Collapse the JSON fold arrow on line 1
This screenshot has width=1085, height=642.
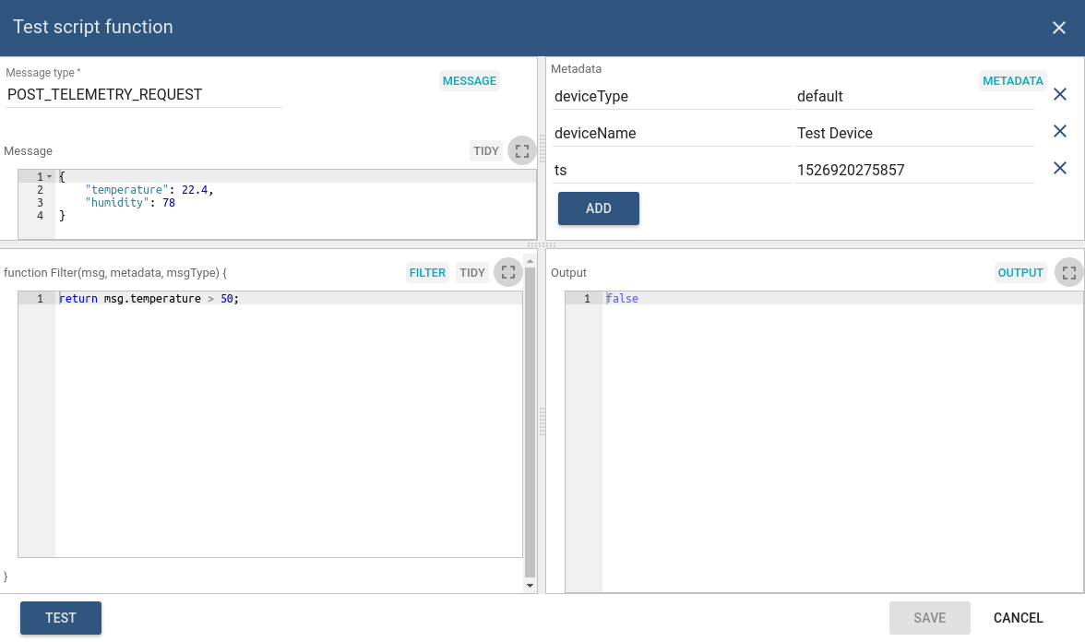click(49, 176)
